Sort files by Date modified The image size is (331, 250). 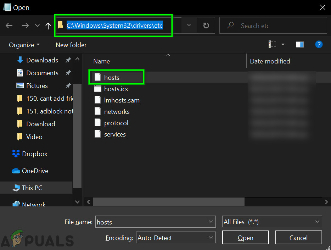pyautogui.click(x=270, y=61)
